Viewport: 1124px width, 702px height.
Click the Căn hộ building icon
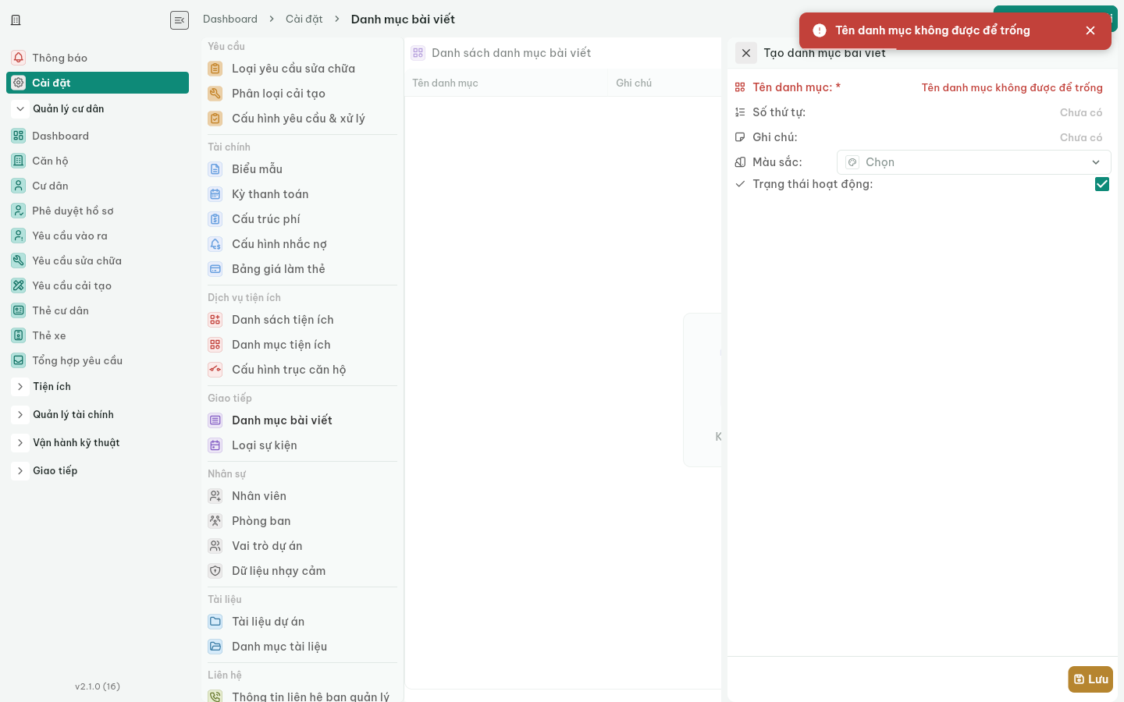tap(19, 161)
